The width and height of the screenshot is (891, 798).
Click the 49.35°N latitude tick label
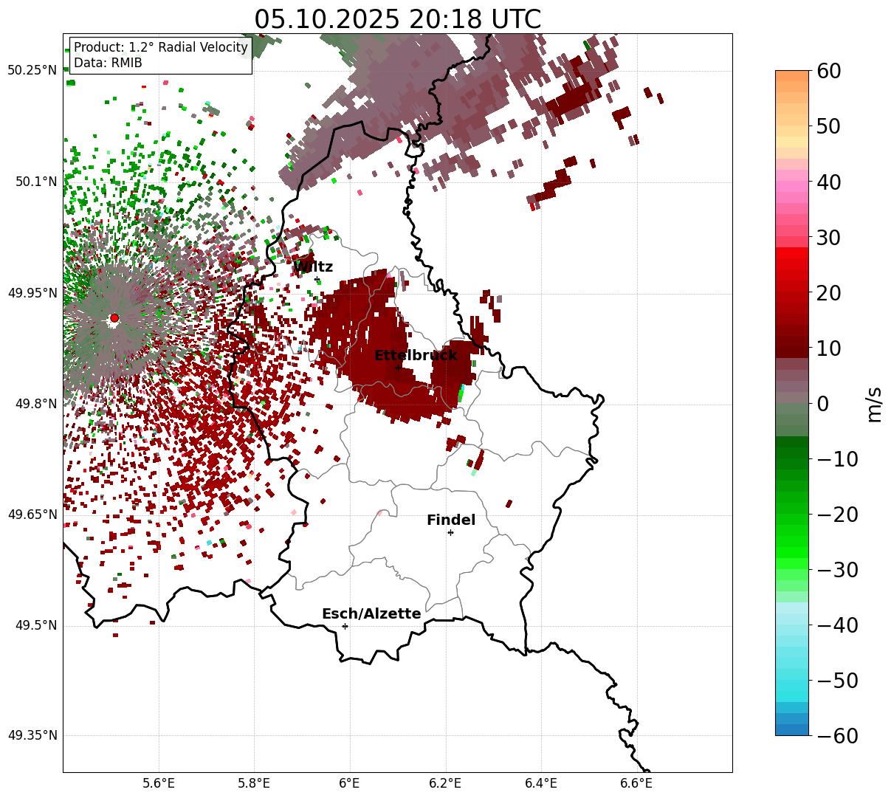(32, 735)
